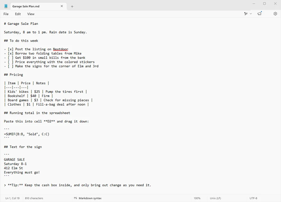Click Markdown syntax in status bar
Image resolution: width=281 pixels, height=202 pixels.
(90, 198)
